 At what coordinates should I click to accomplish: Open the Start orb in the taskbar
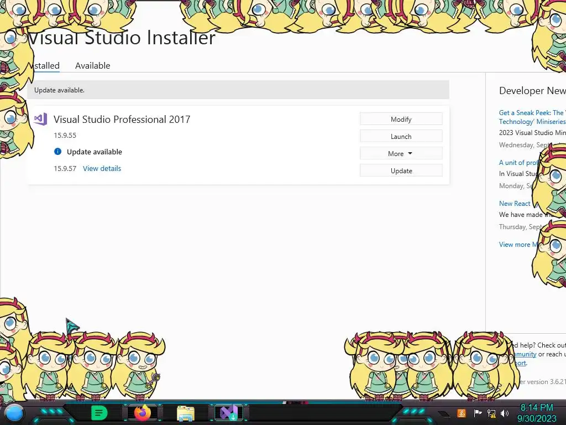tap(14, 413)
